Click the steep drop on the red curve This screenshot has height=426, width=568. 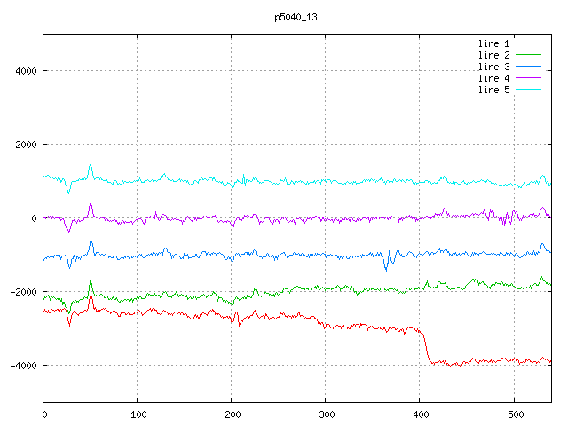pos(425,346)
